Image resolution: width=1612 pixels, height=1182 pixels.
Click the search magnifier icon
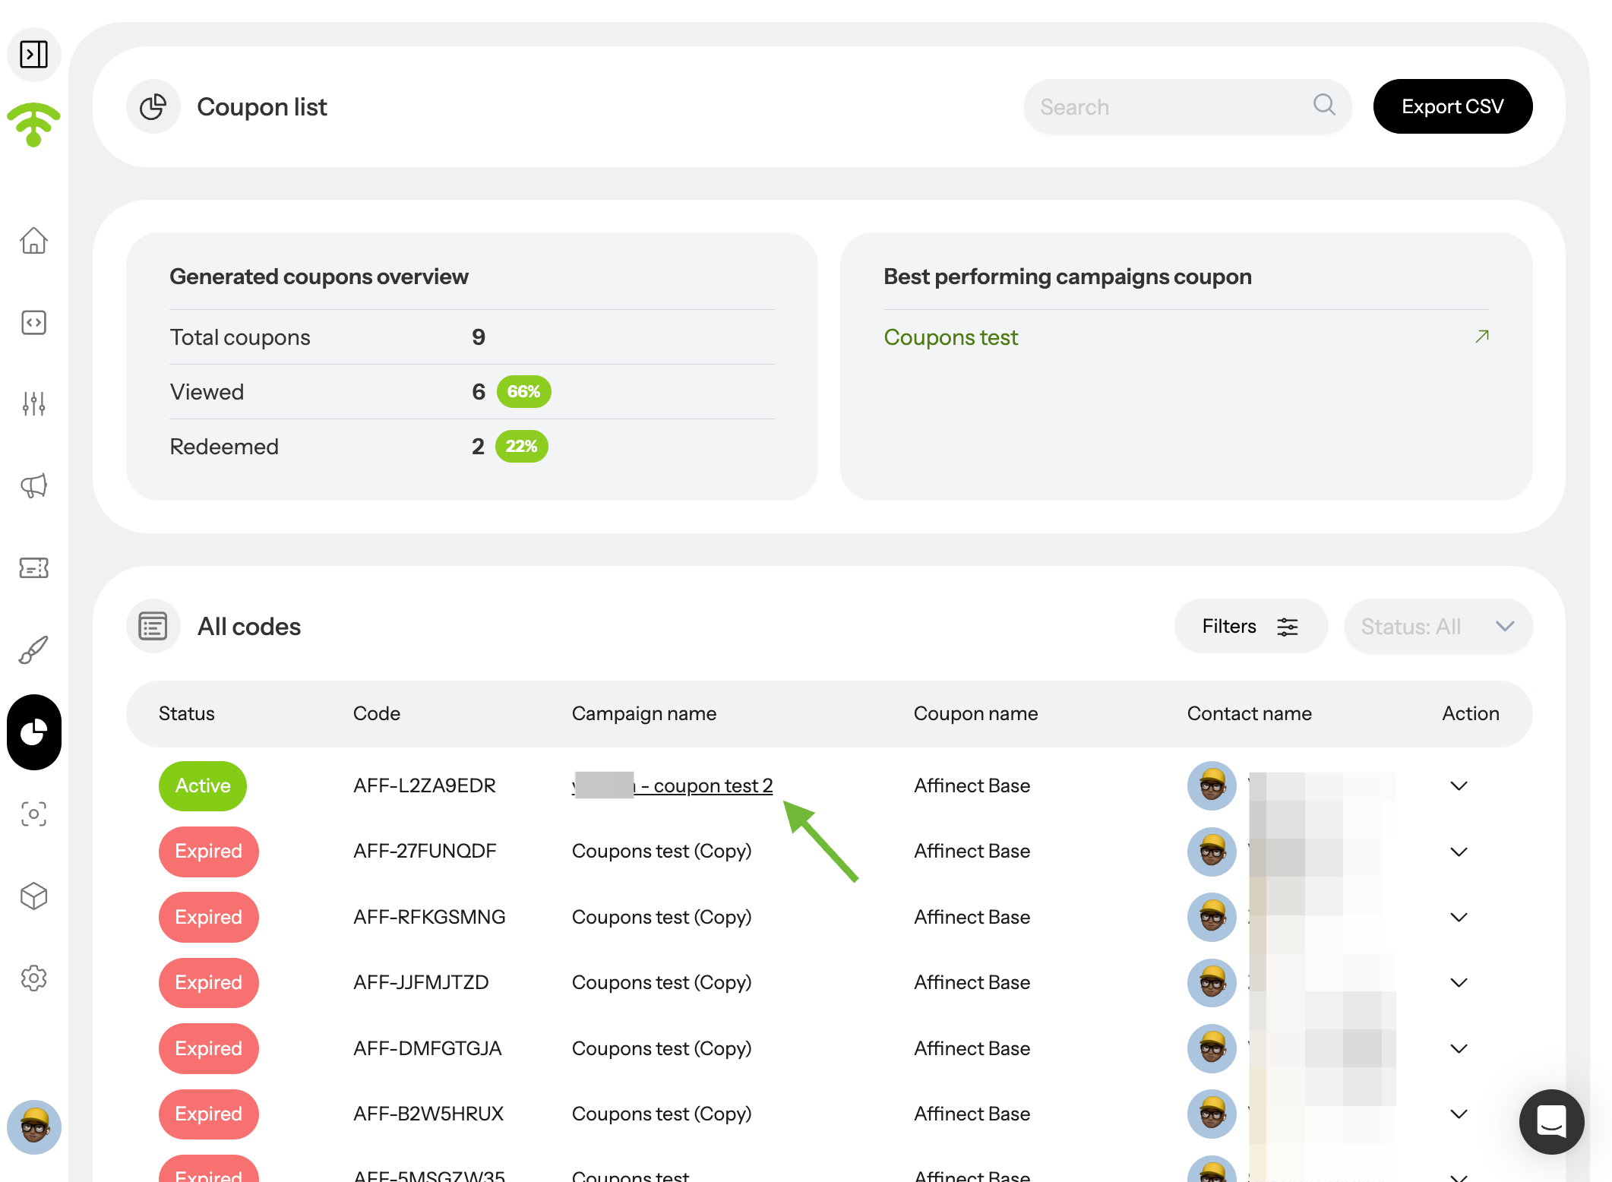click(1324, 105)
